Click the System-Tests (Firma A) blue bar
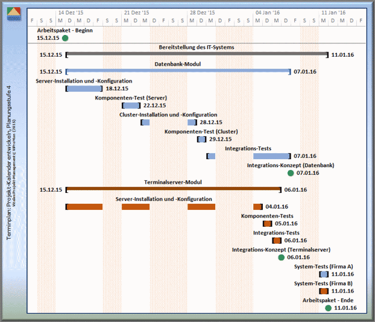 324,274
